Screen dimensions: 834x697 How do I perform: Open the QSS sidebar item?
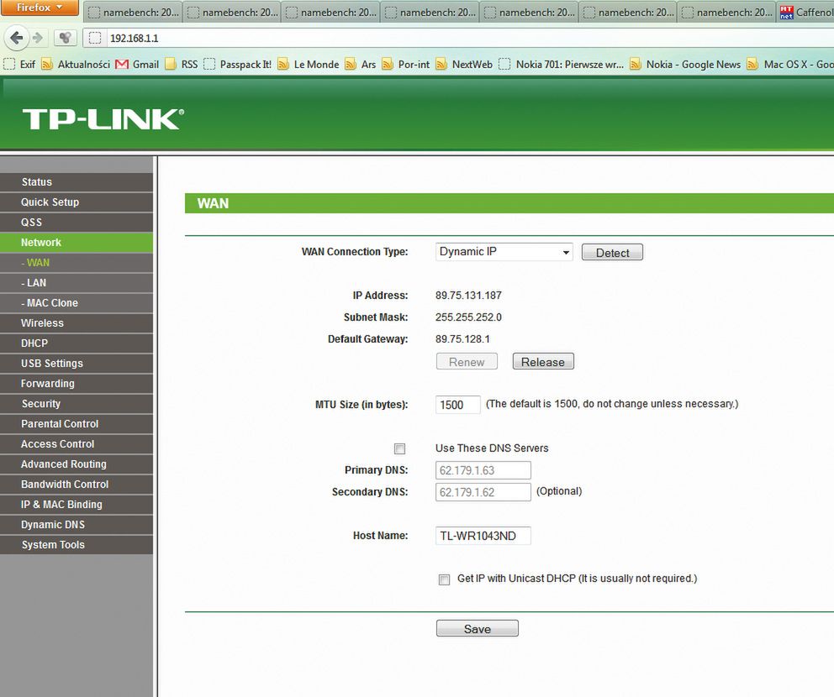76,222
